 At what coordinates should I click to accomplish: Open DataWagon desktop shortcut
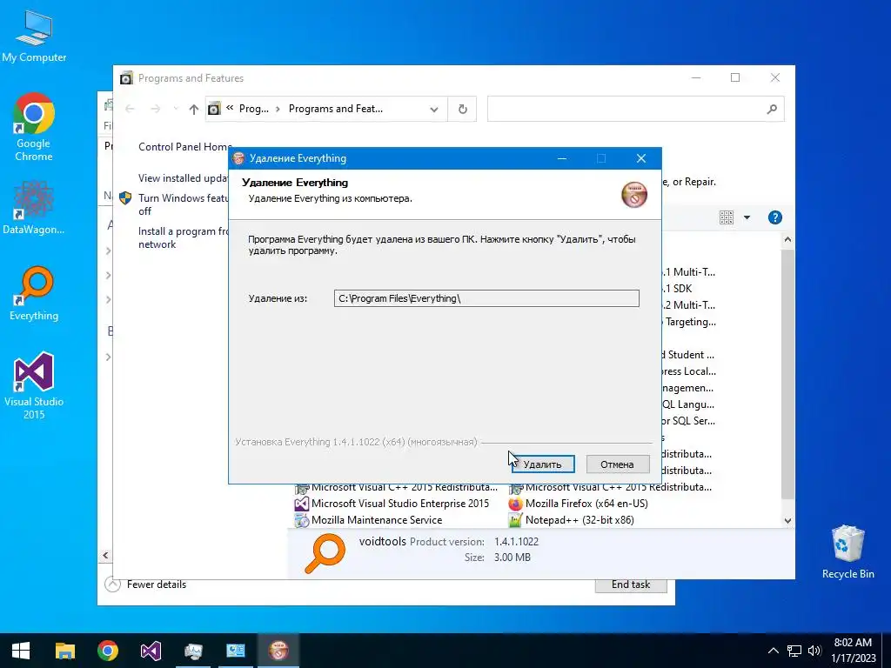(34, 207)
